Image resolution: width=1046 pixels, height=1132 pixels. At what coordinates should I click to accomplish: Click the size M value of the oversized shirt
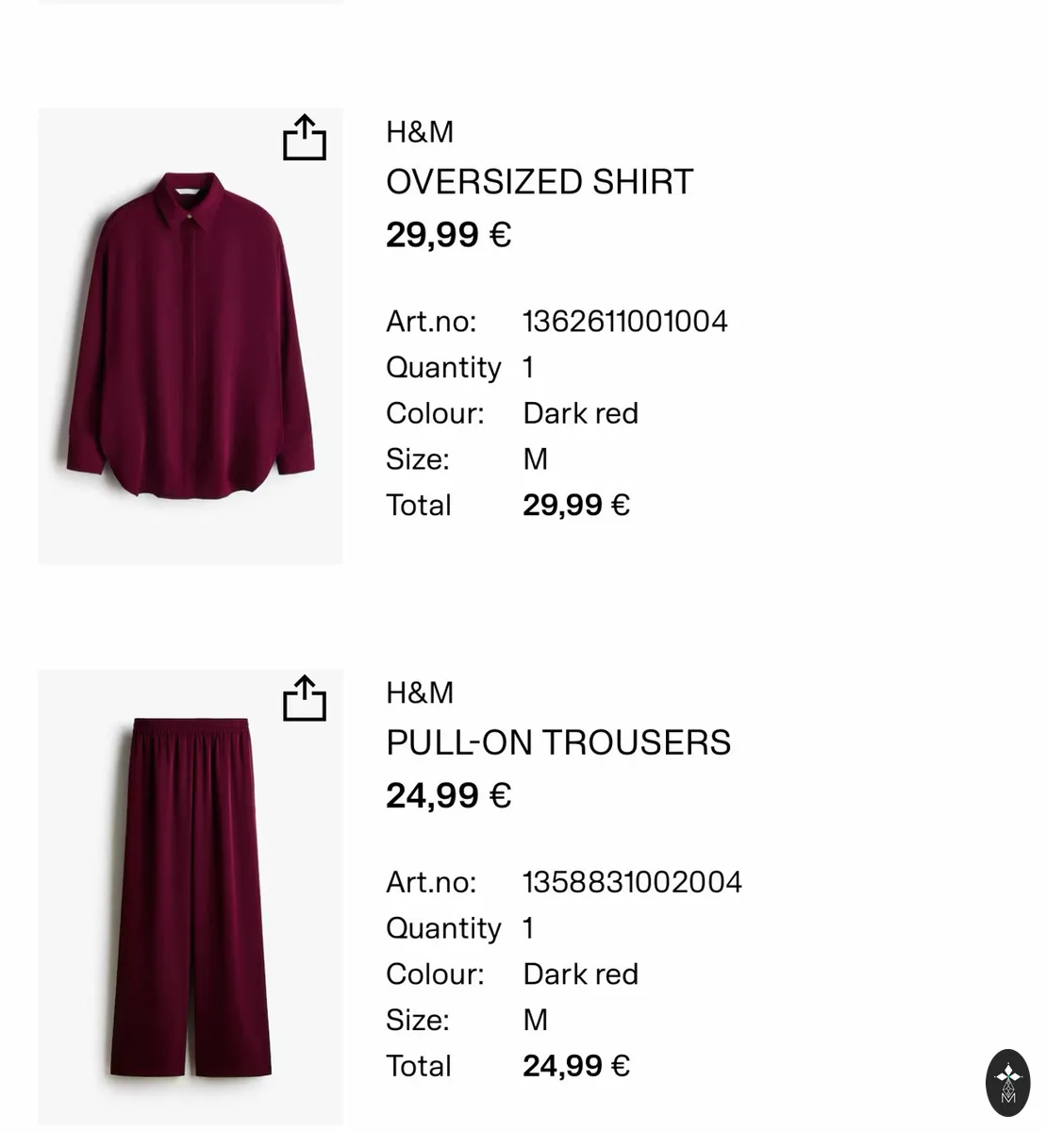pyautogui.click(x=536, y=459)
